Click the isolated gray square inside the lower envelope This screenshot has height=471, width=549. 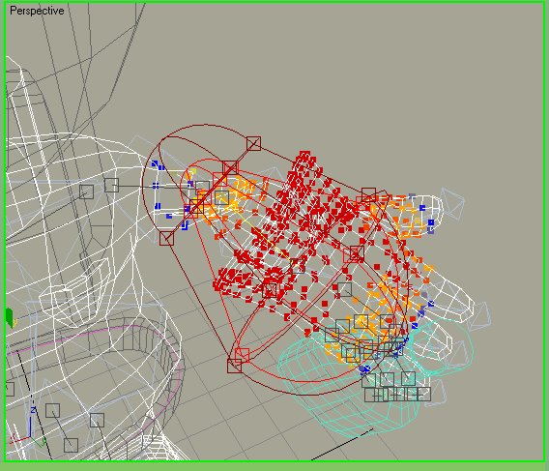pyautogui.click(x=344, y=289)
